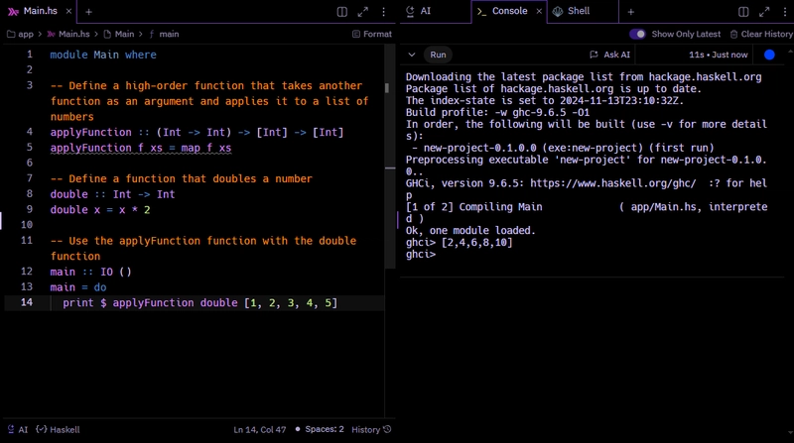The height and width of the screenshot is (443, 794).
Task: Close the Console tab
Action: click(x=539, y=11)
